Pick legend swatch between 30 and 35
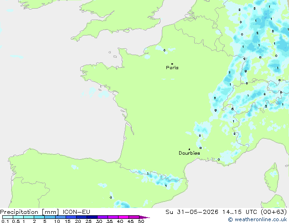 click(103, 217)
